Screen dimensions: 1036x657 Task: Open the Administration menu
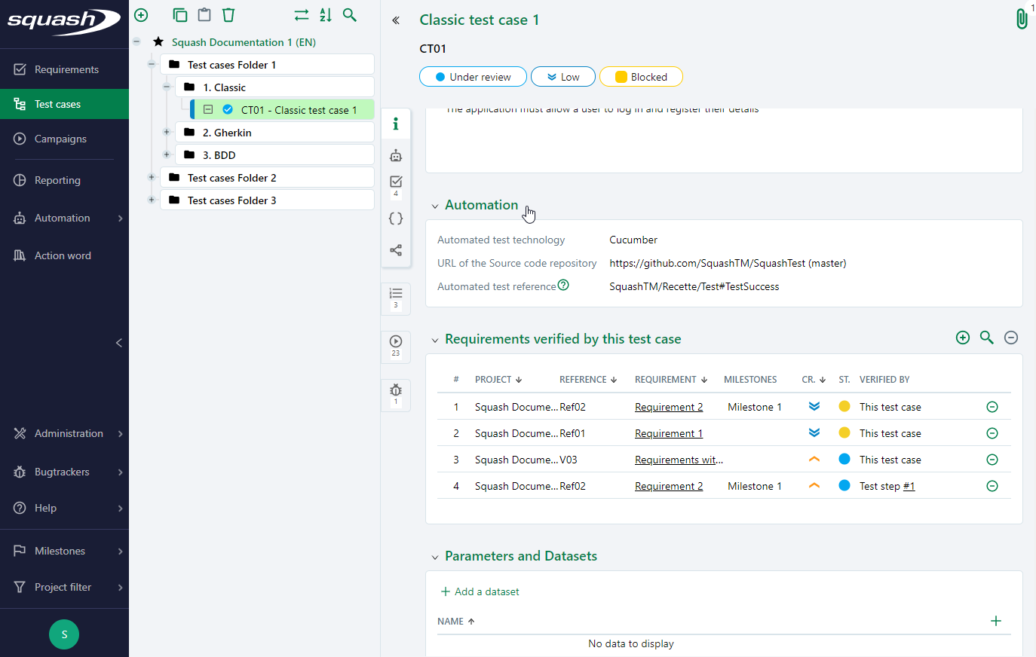[x=69, y=433]
